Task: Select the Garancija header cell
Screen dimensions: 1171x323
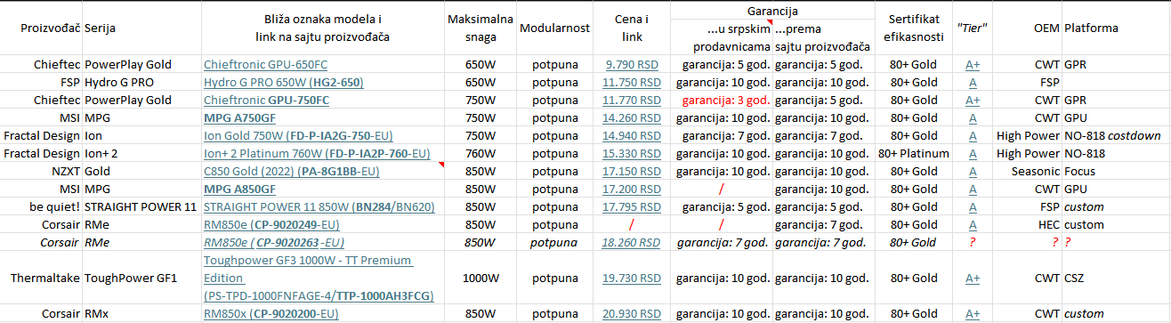Action: coord(772,12)
